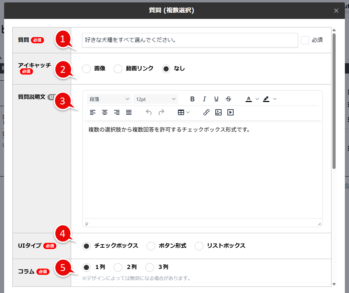349x293 pixels.
Task: Undo the last edit in the description editor
Action: (148, 112)
